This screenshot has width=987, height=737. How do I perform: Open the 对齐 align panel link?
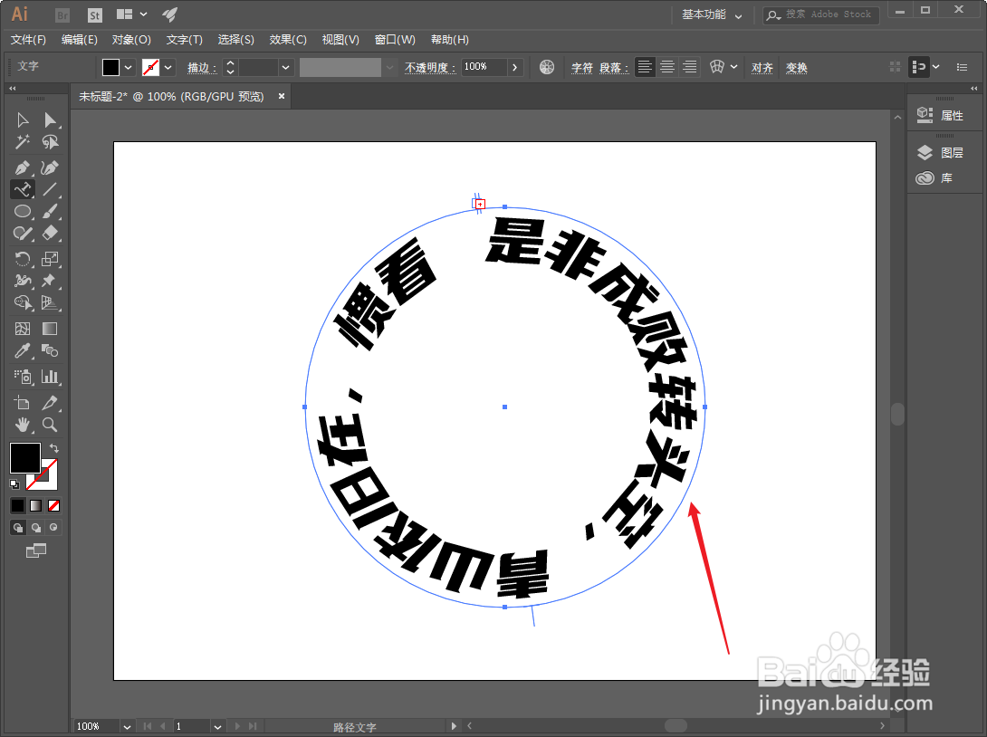pyautogui.click(x=762, y=67)
